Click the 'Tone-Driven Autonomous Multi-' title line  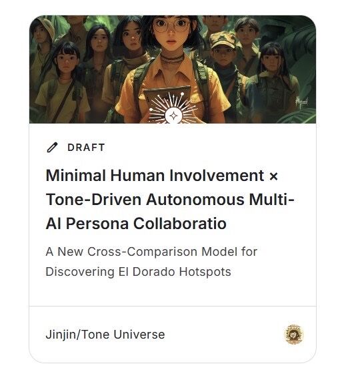[170, 200]
